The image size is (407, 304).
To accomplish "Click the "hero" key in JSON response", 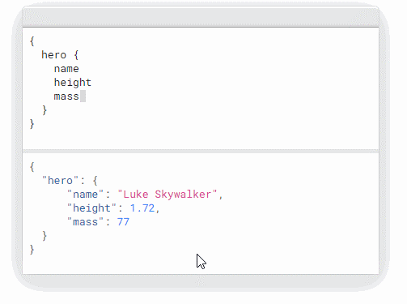I will click(x=60, y=180).
